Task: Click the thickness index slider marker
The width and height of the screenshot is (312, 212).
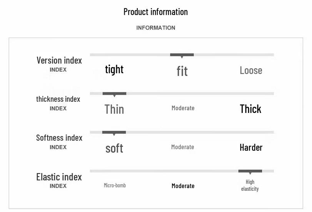Action: click(114, 94)
